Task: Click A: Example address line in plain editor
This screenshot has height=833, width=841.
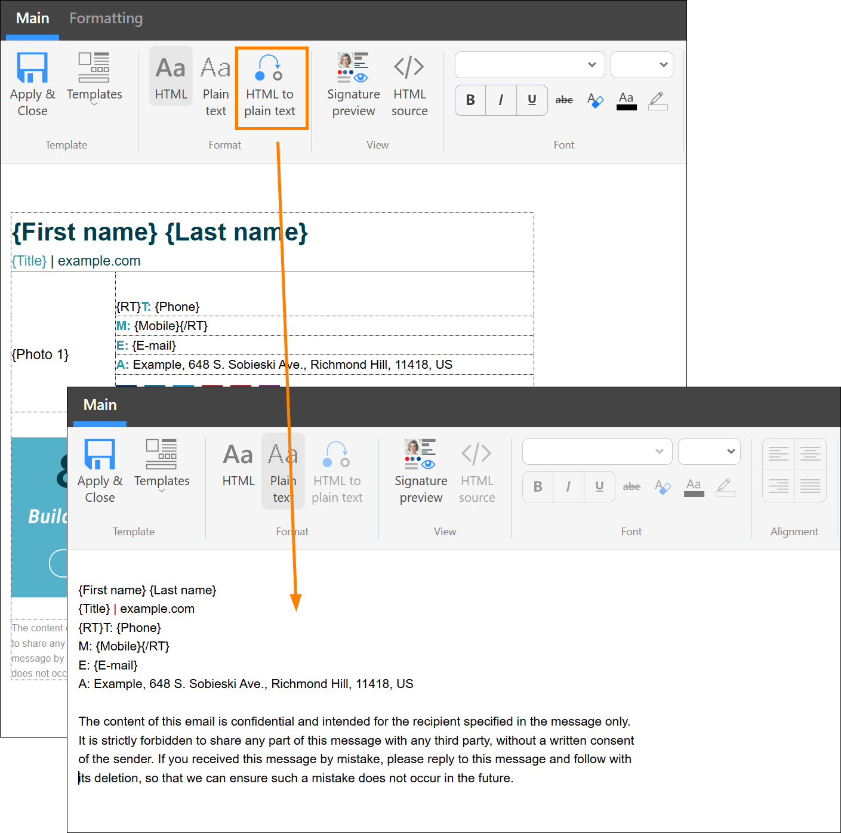Action: tap(245, 684)
